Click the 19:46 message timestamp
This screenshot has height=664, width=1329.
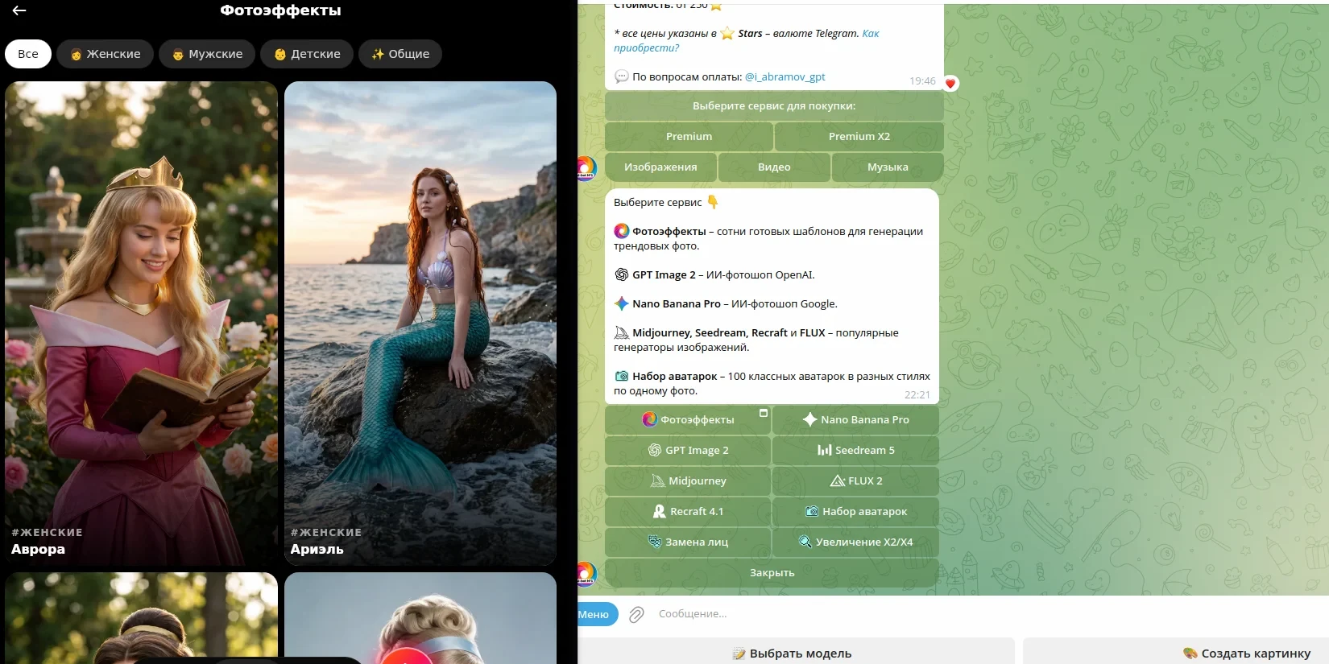click(922, 80)
